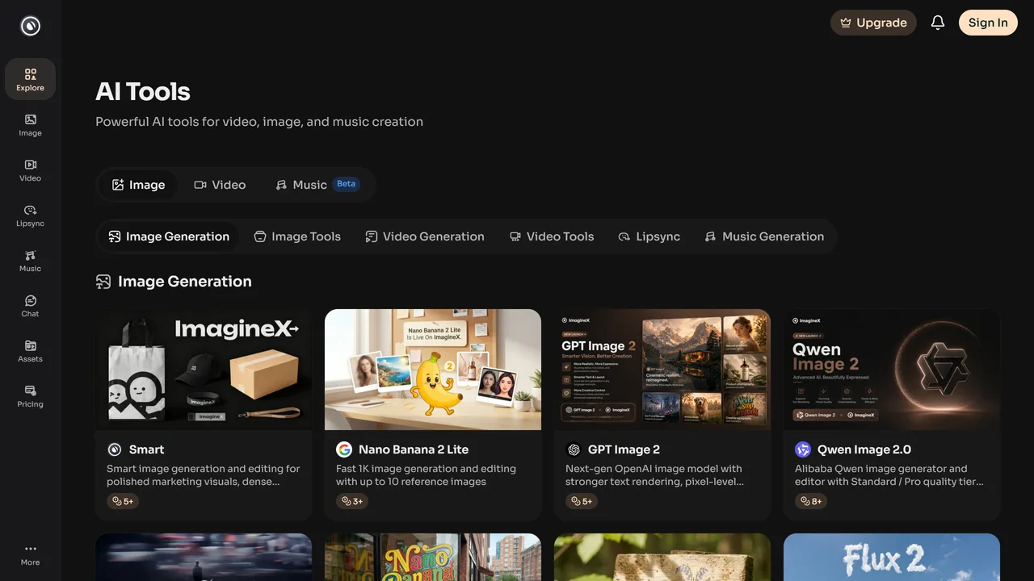Open the Flux 2 card thumbnail
Viewport: 1034px width, 581px height.
pos(892,557)
